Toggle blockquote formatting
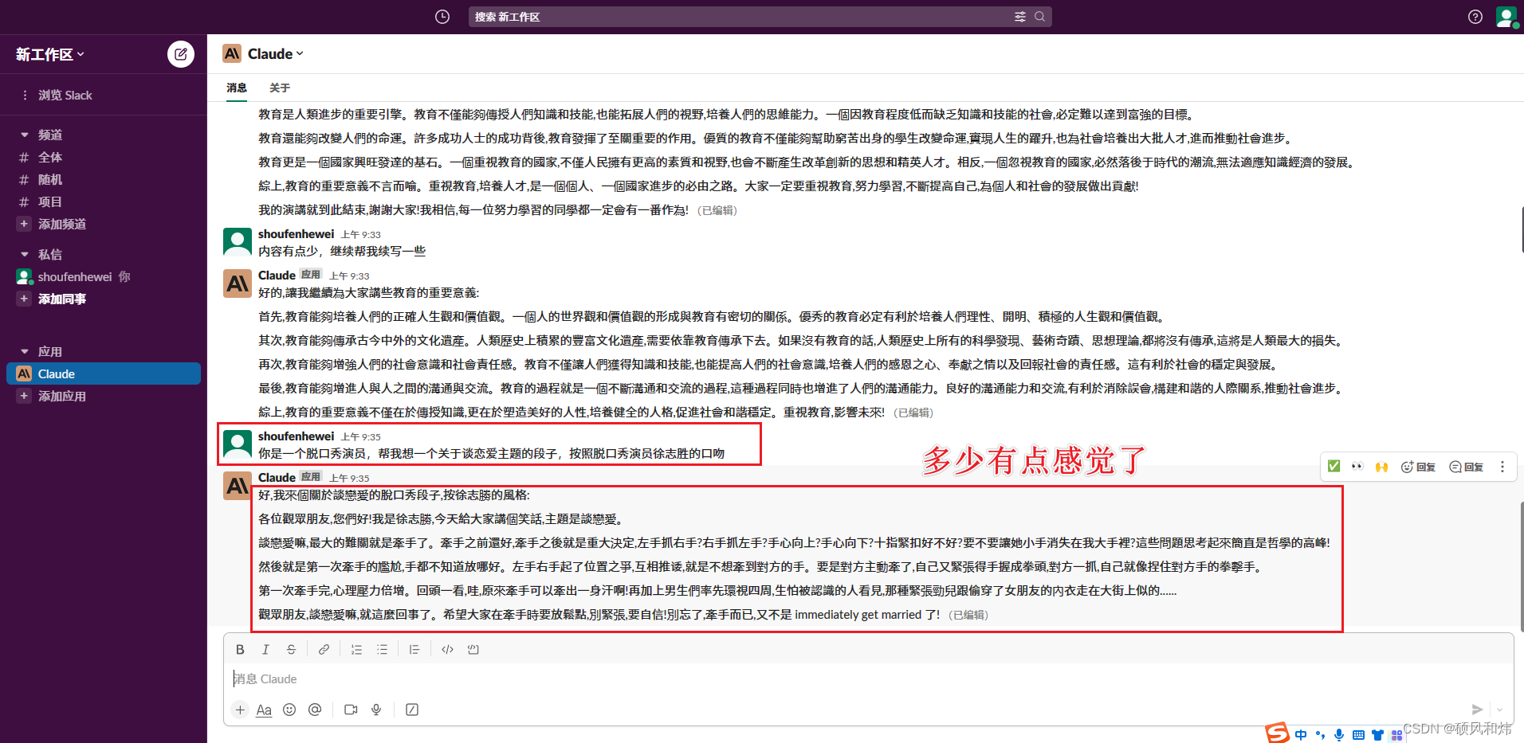 (414, 650)
